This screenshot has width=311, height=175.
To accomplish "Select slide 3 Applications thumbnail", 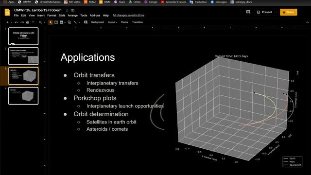I will pos(23,76).
